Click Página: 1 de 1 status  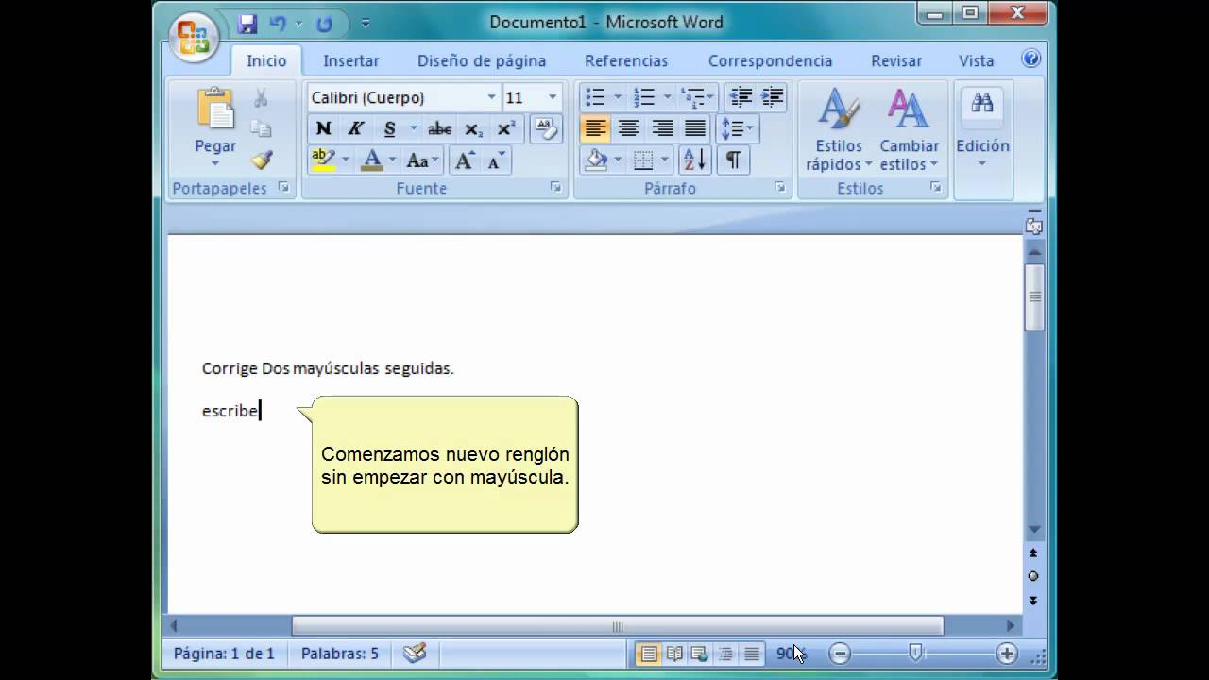[x=224, y=653]
